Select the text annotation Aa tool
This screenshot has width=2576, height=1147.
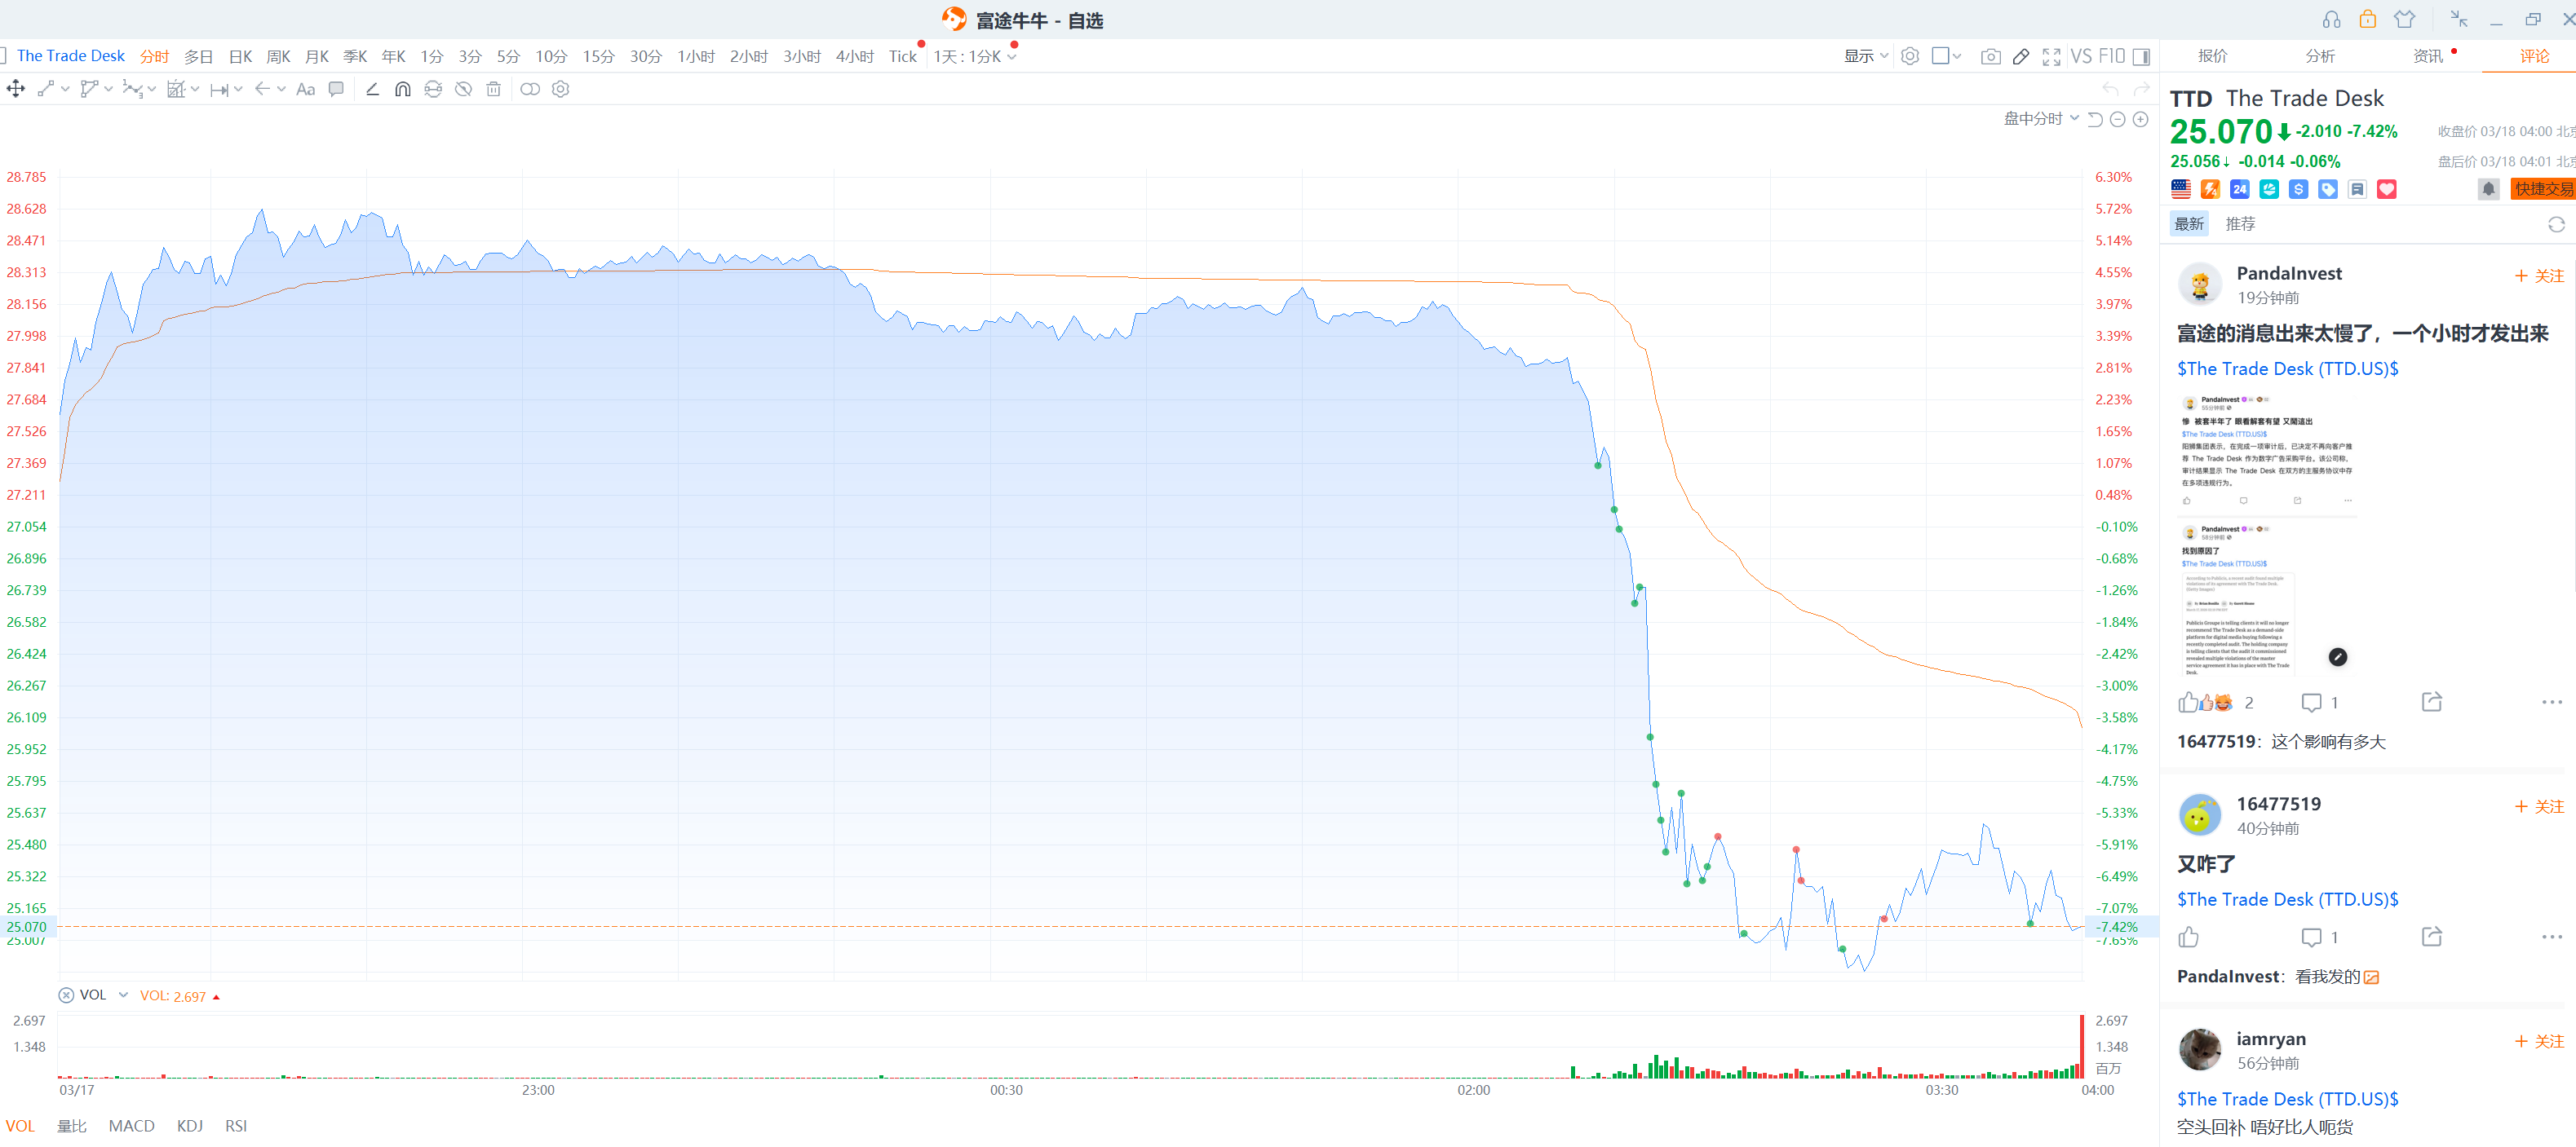click(305, 90)
